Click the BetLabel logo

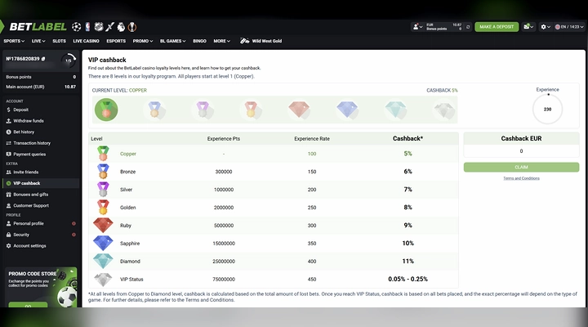pyautogui.click(x=38, y=27)
